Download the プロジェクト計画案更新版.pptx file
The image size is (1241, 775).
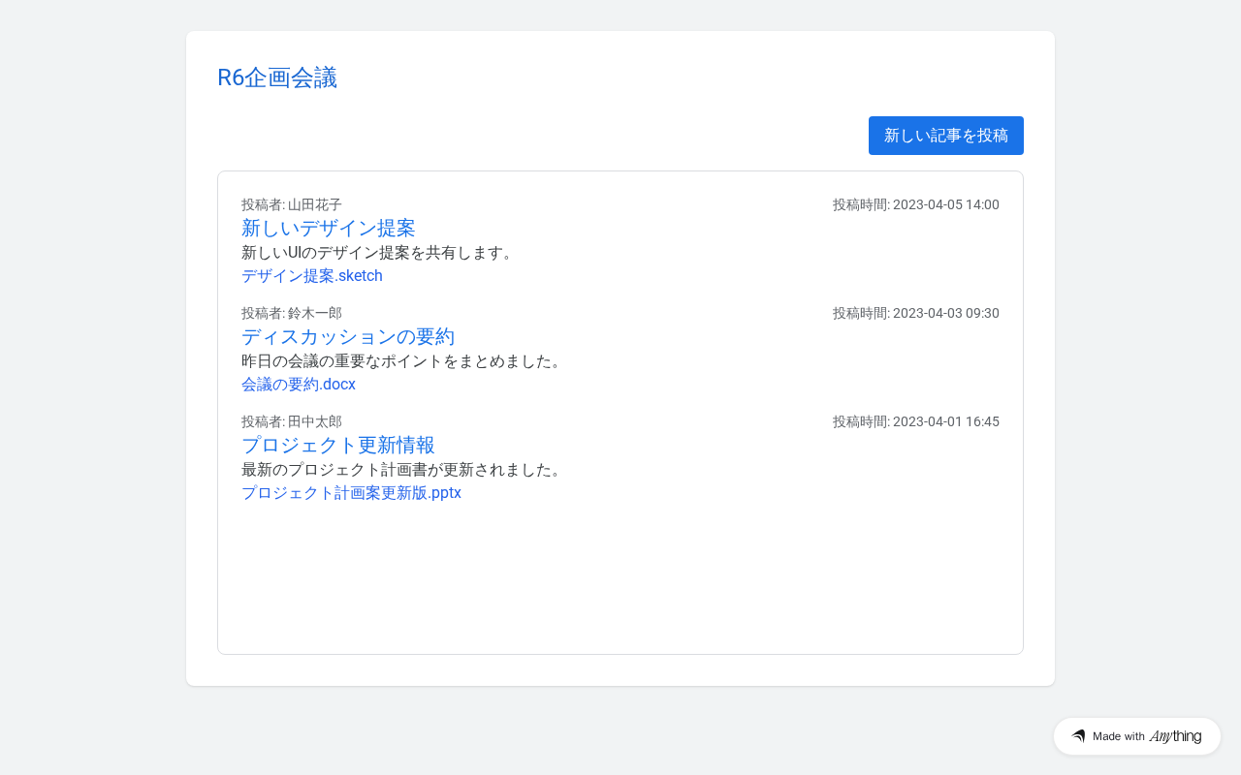(351, 493)
